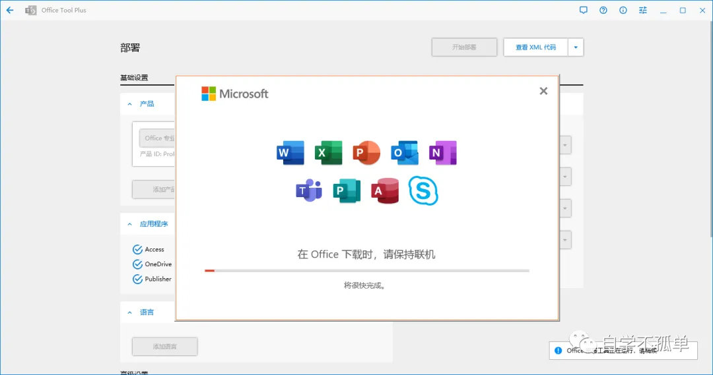Open the first dropdown right of the dialog
Screen dimensions: 713x375
[564, 145]
